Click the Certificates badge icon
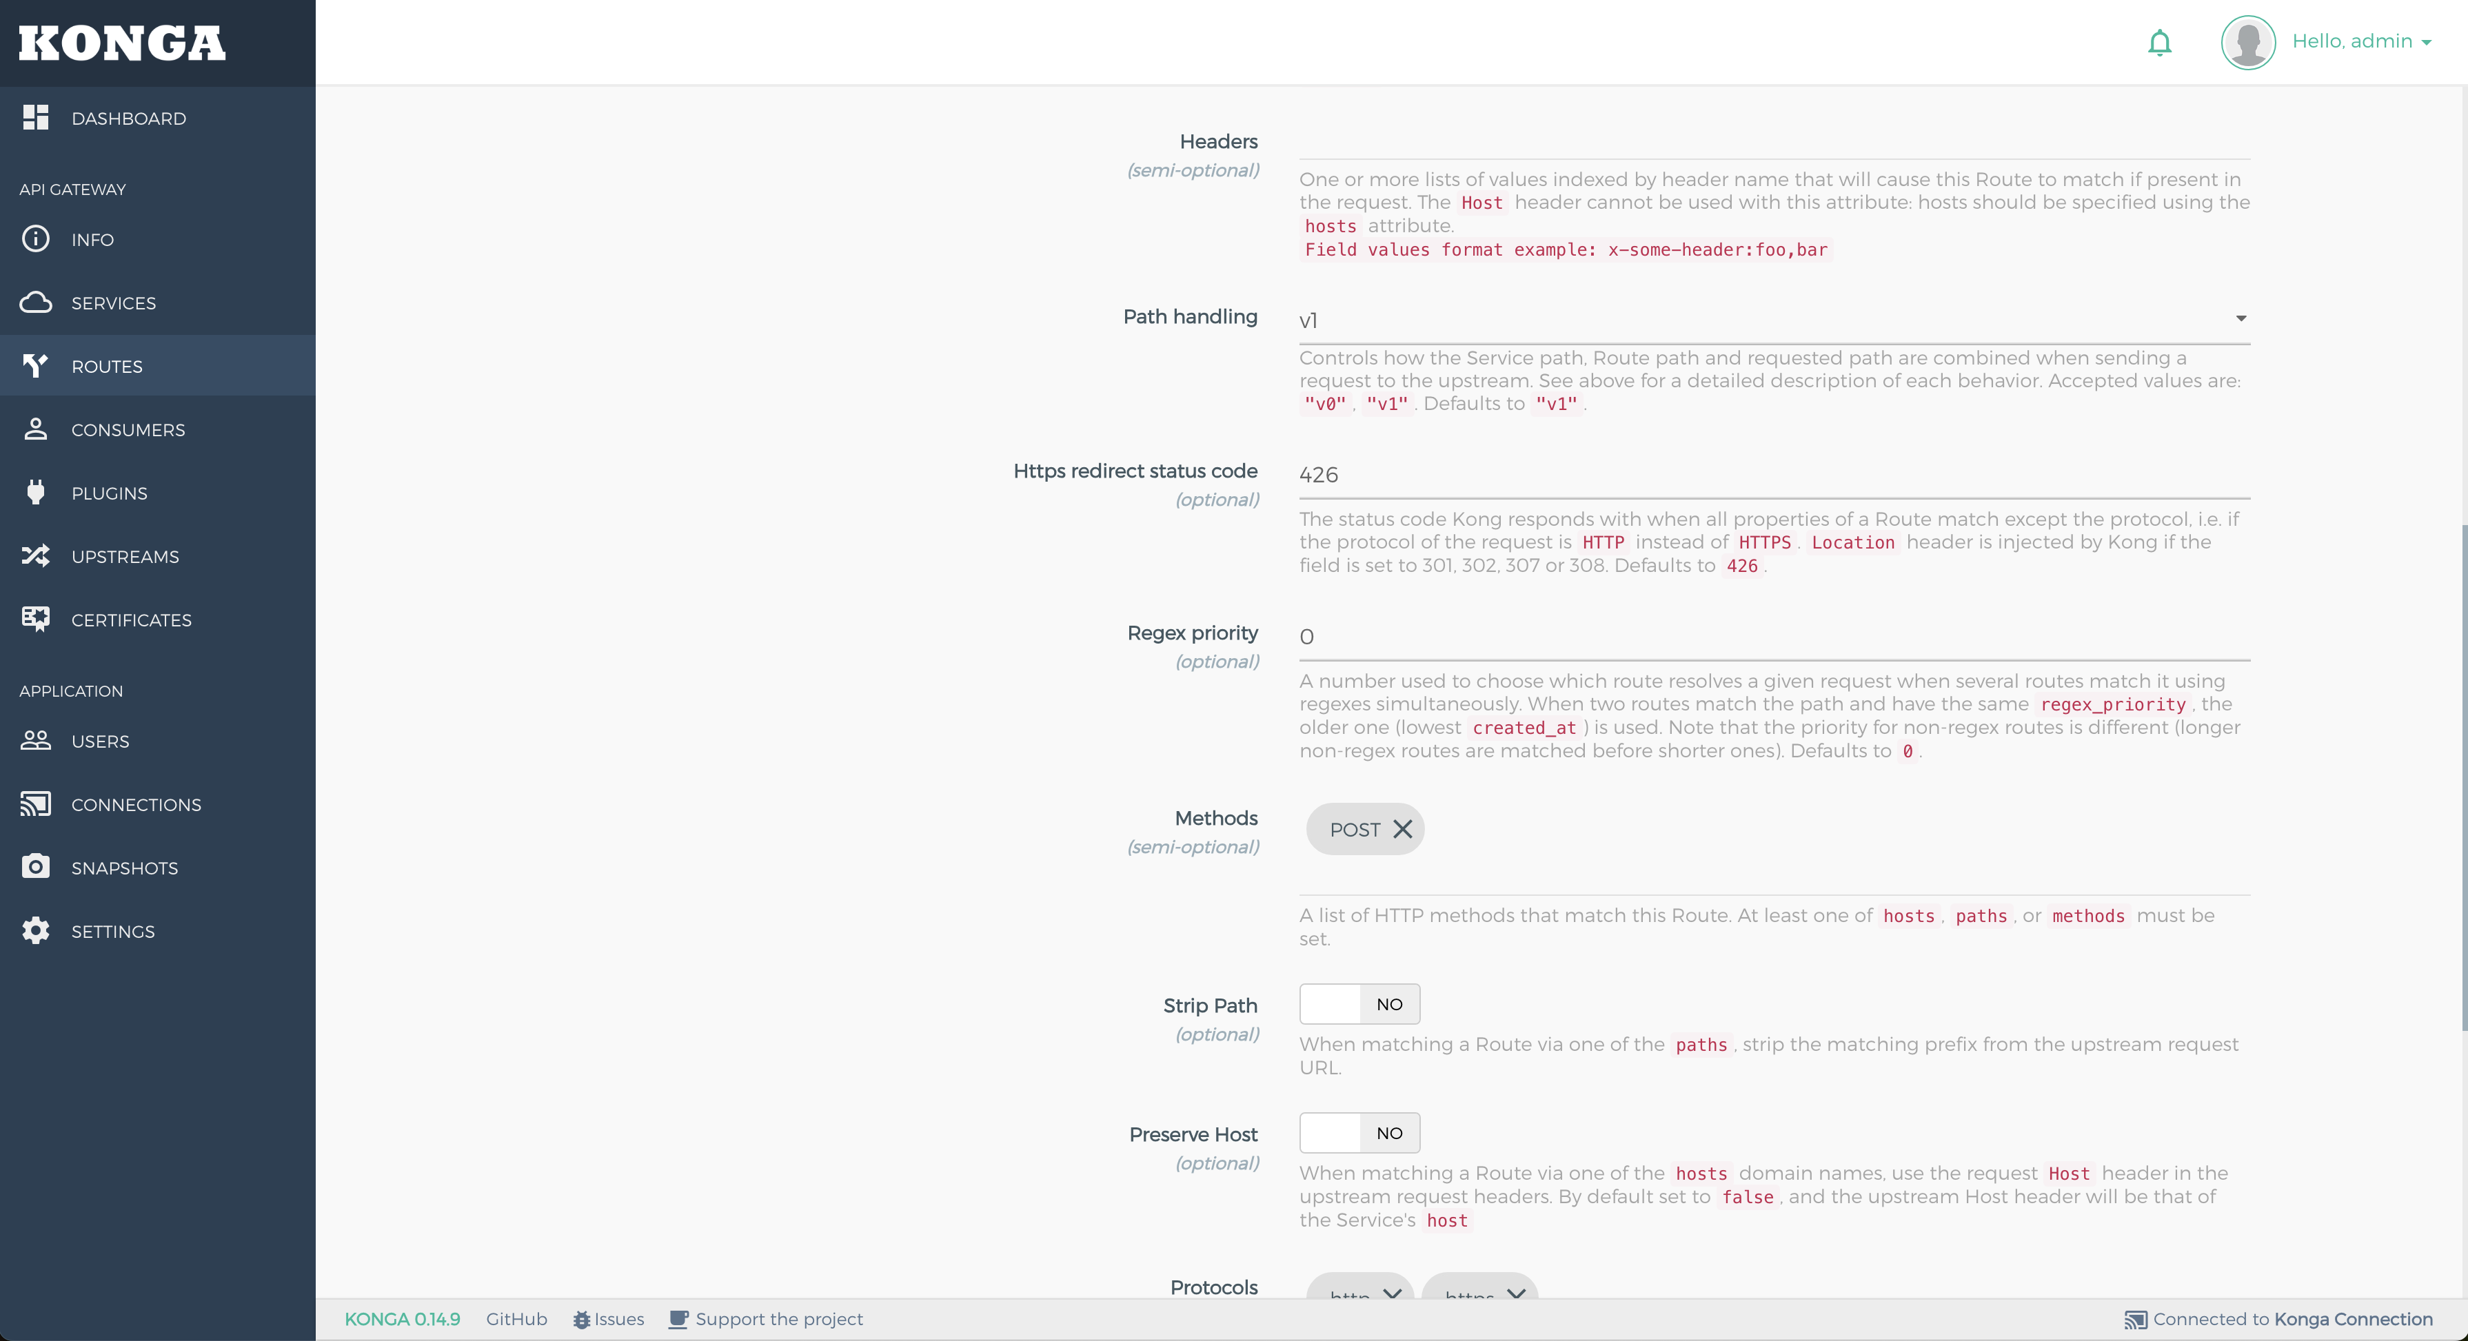 (x=35, y=619)
